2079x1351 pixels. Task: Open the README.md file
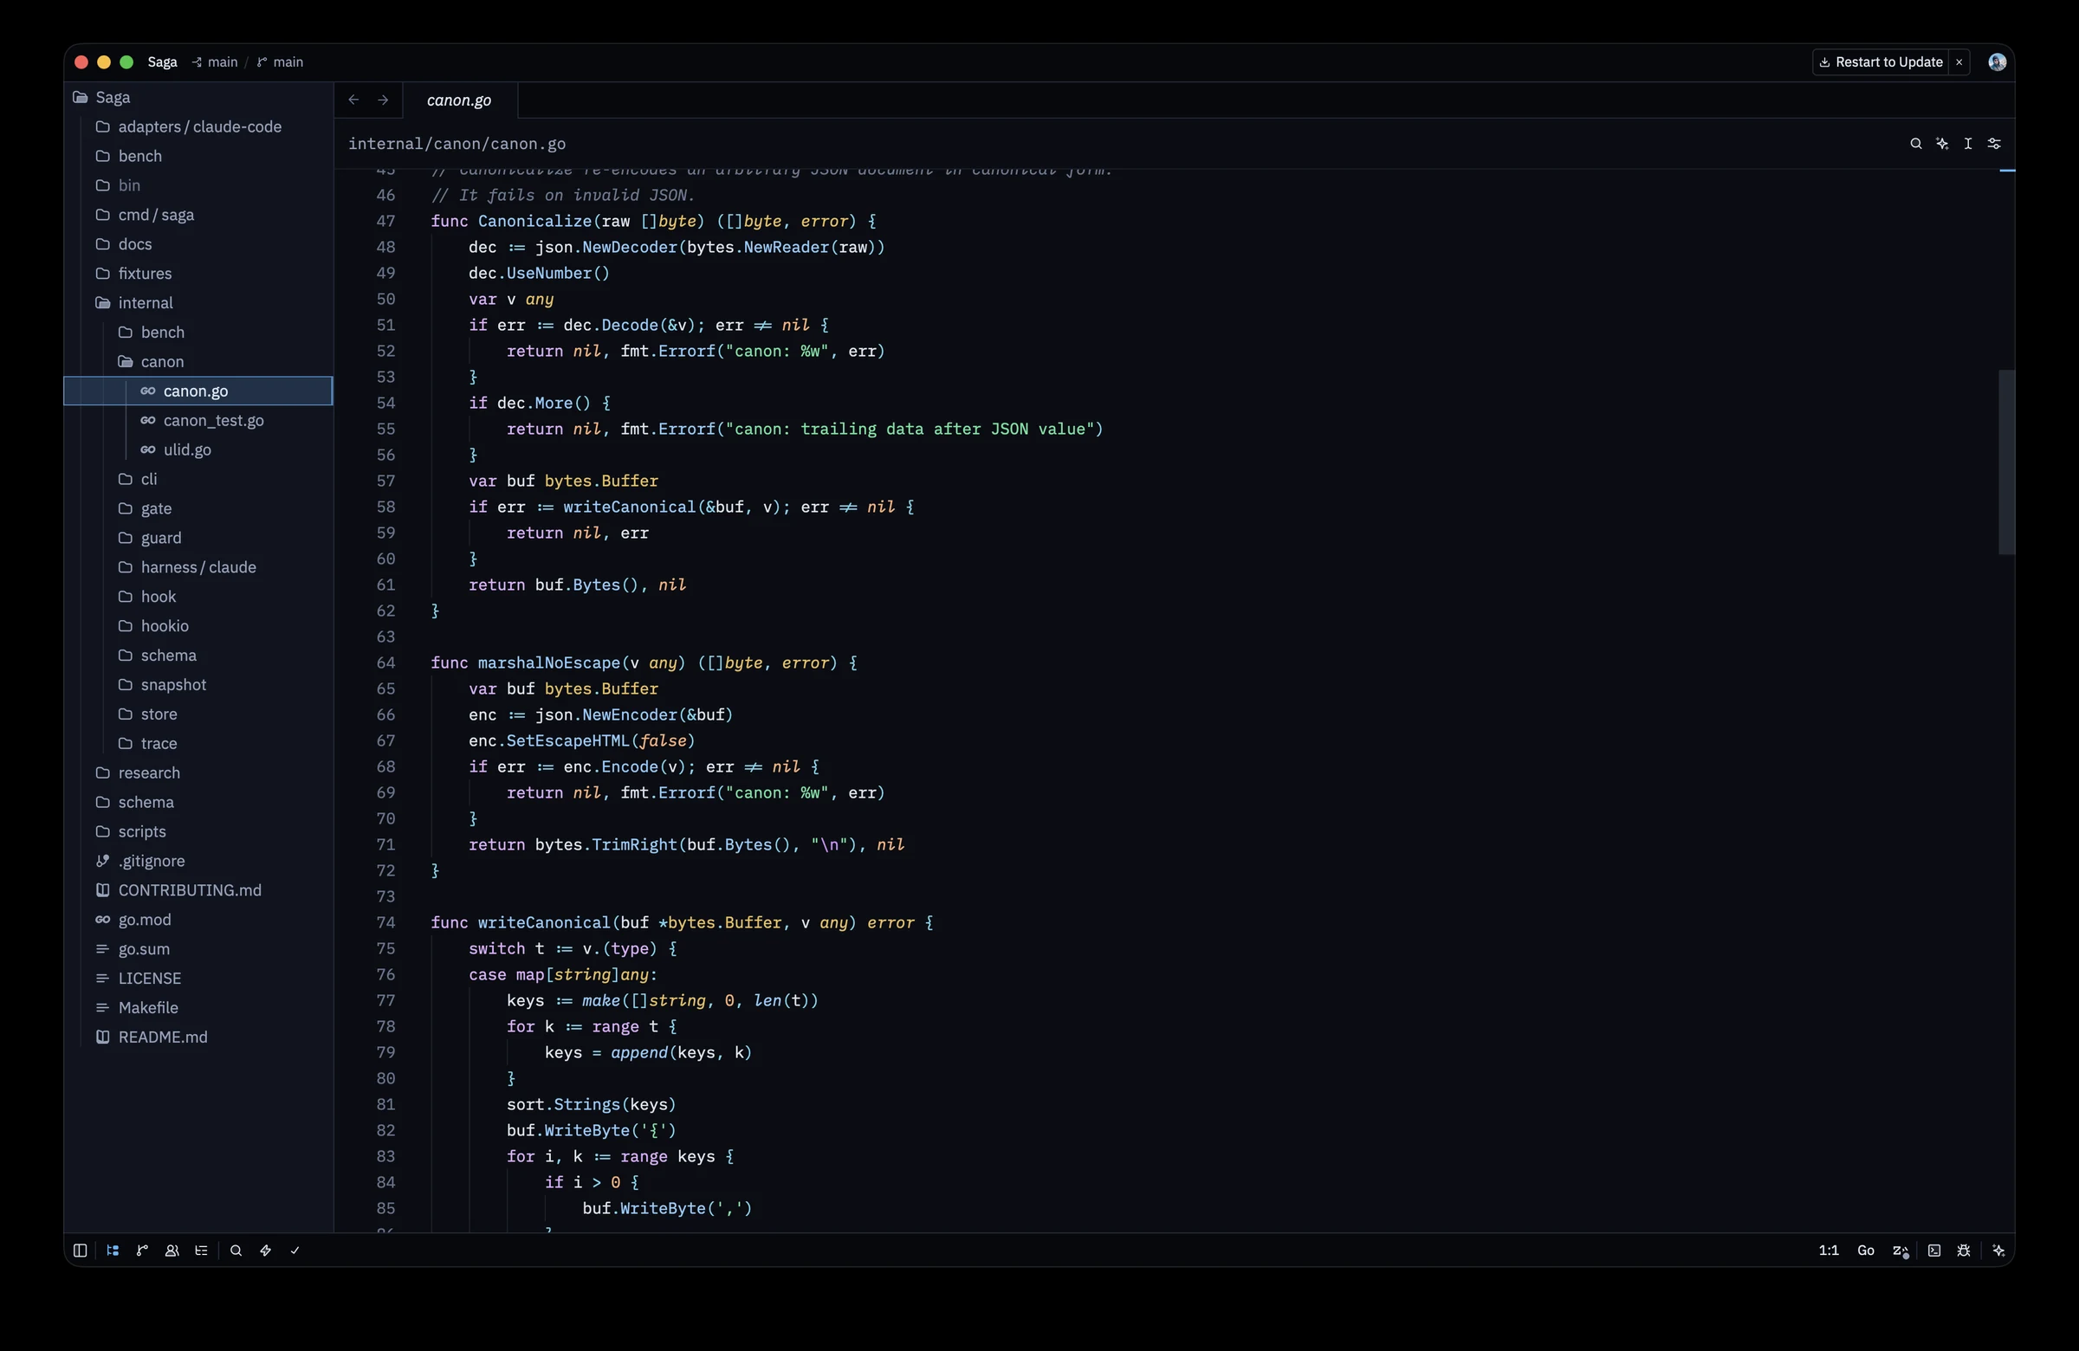pos(198,1037)
